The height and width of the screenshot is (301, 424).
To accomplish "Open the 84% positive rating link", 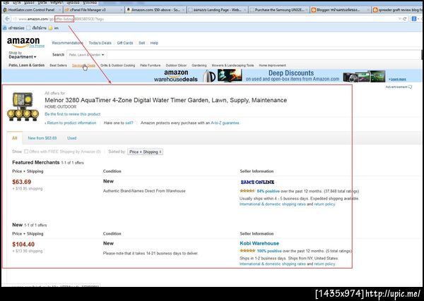I will (x=269, y=191).
